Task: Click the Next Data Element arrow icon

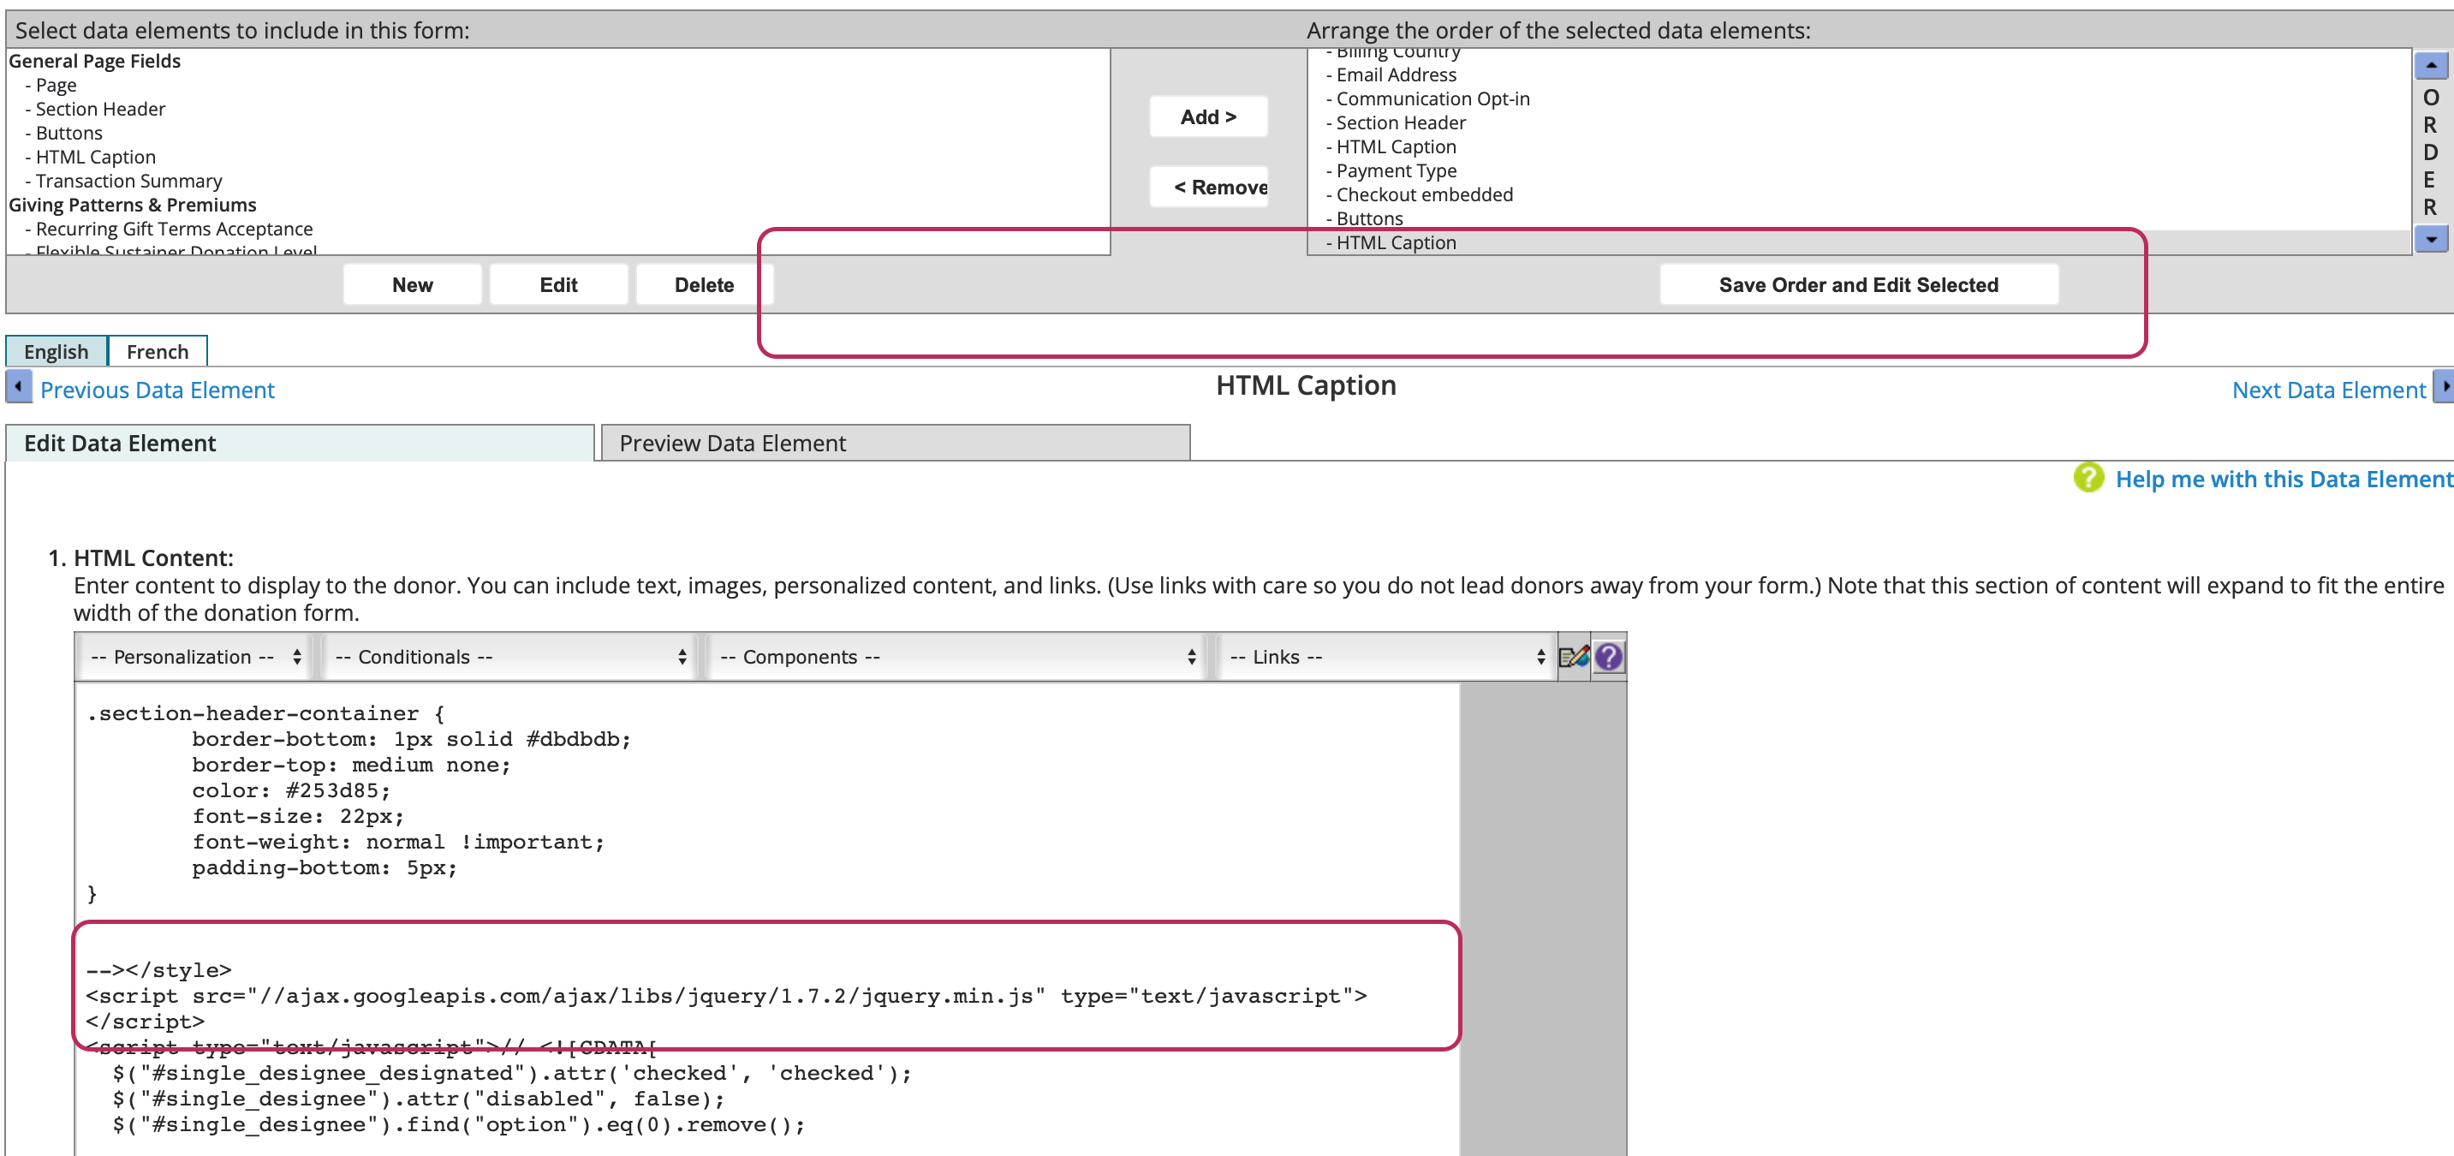Action: click(x=2444, y=387)
